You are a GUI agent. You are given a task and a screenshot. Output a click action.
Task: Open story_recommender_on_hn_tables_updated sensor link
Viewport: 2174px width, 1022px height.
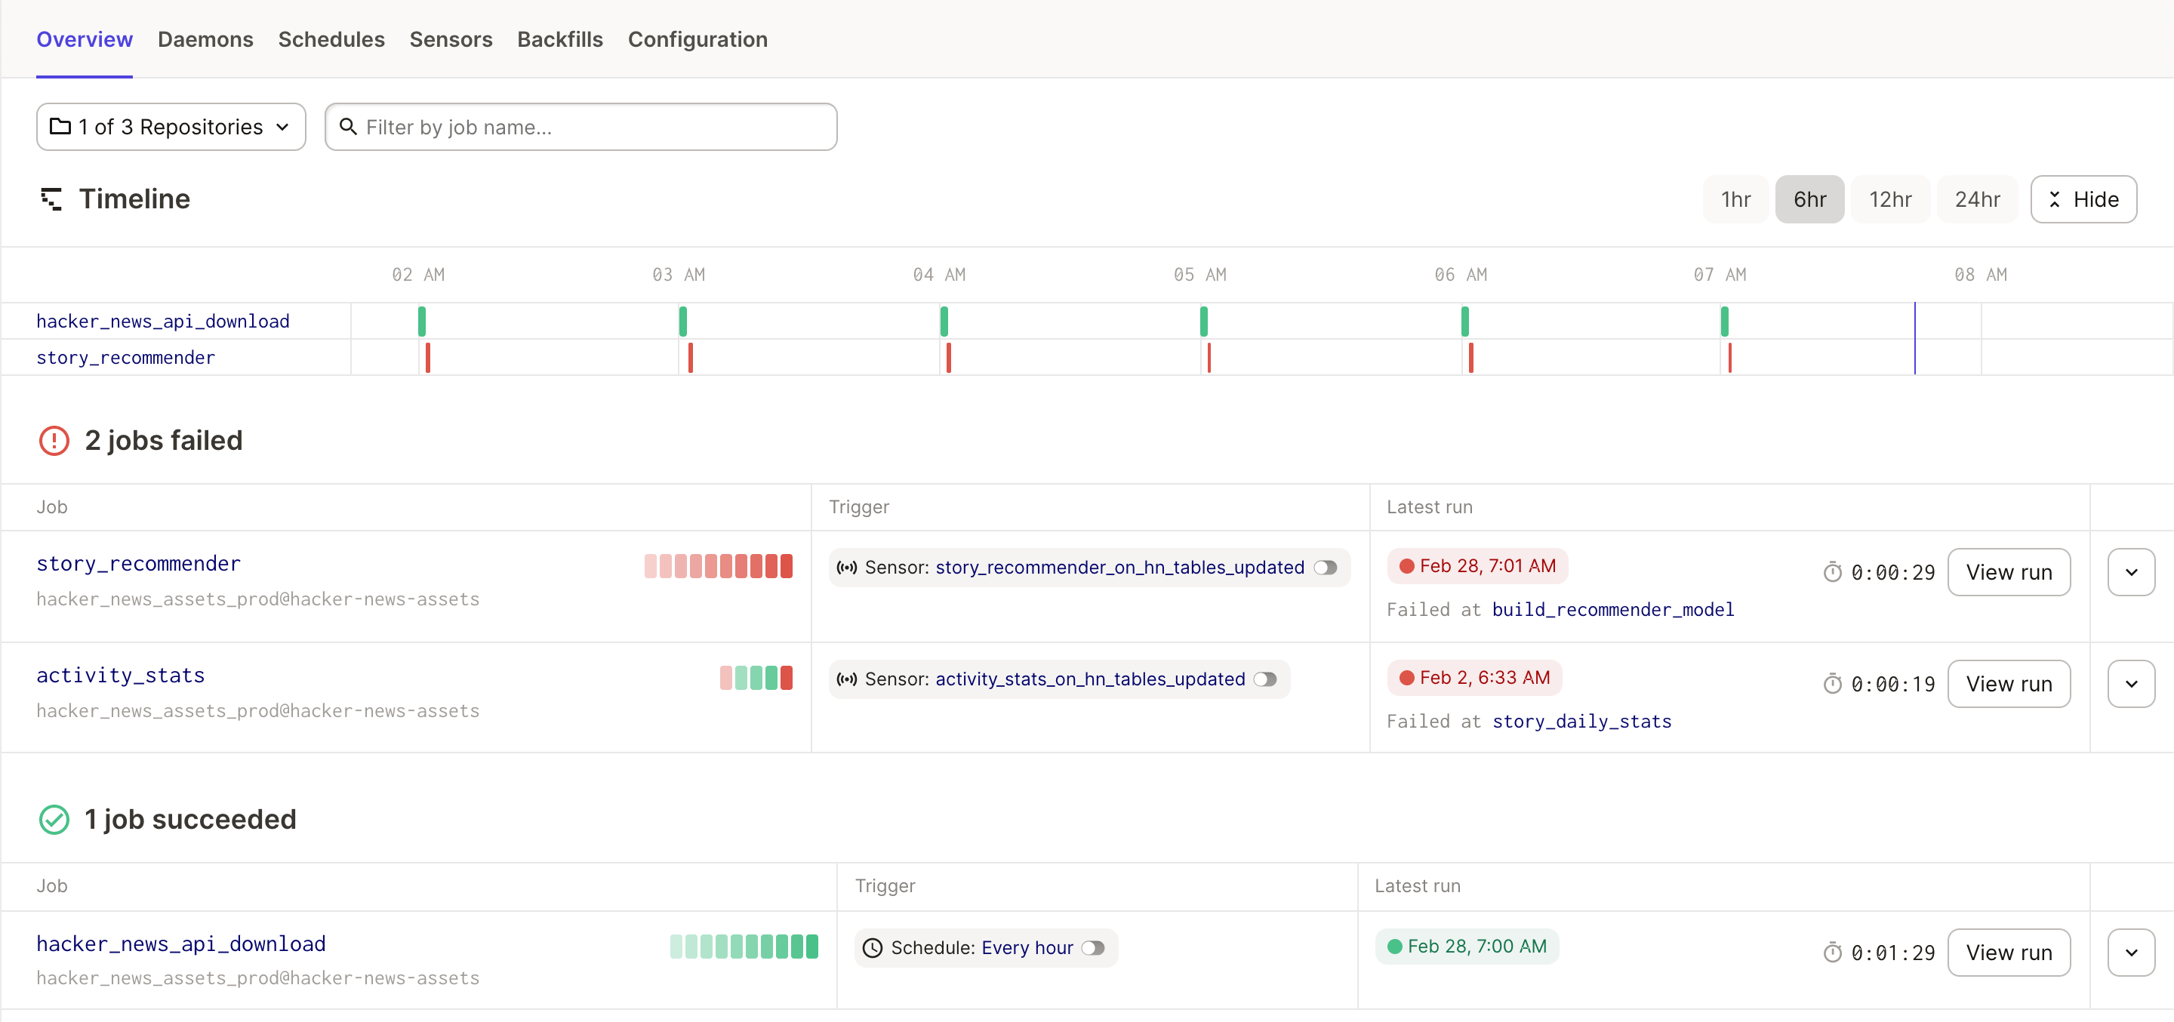(1120, 568)
